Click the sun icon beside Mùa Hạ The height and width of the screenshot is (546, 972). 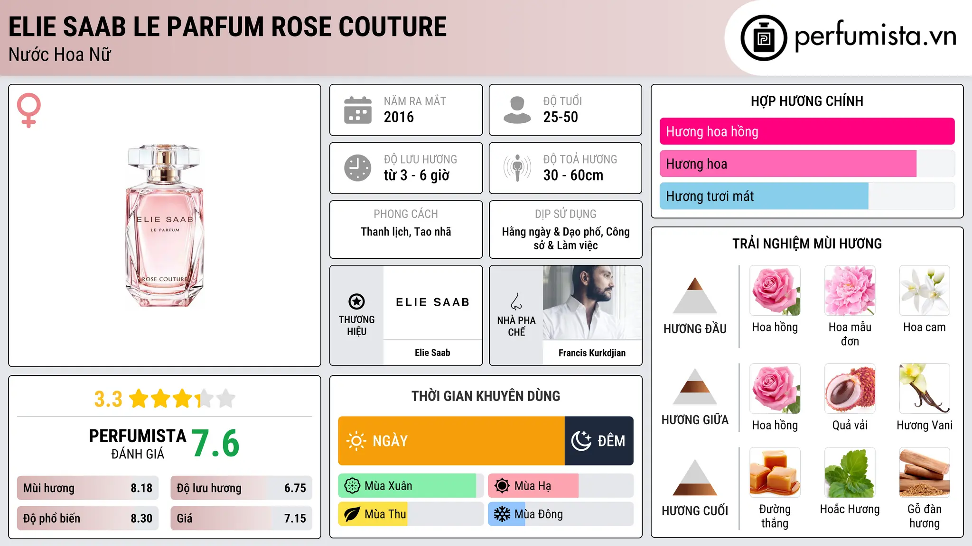coord(502,486)
